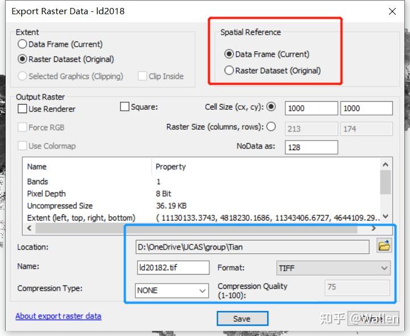The image size is (410, 336).
Task: Select Spatial Reference Data Frame (Current) option
Action: pyautogui.click(x=229, y=54)
